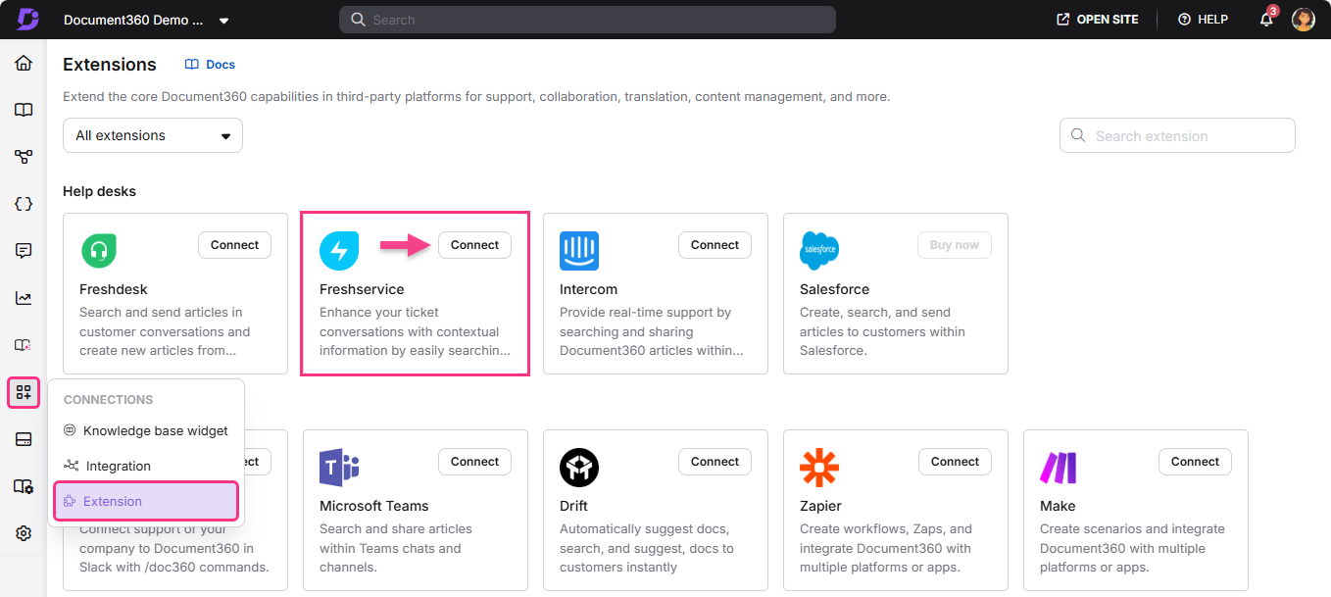Open the Connections grid icon in sidebar
The width and height of the screenshot is (1331, 597).
point(23,392)
